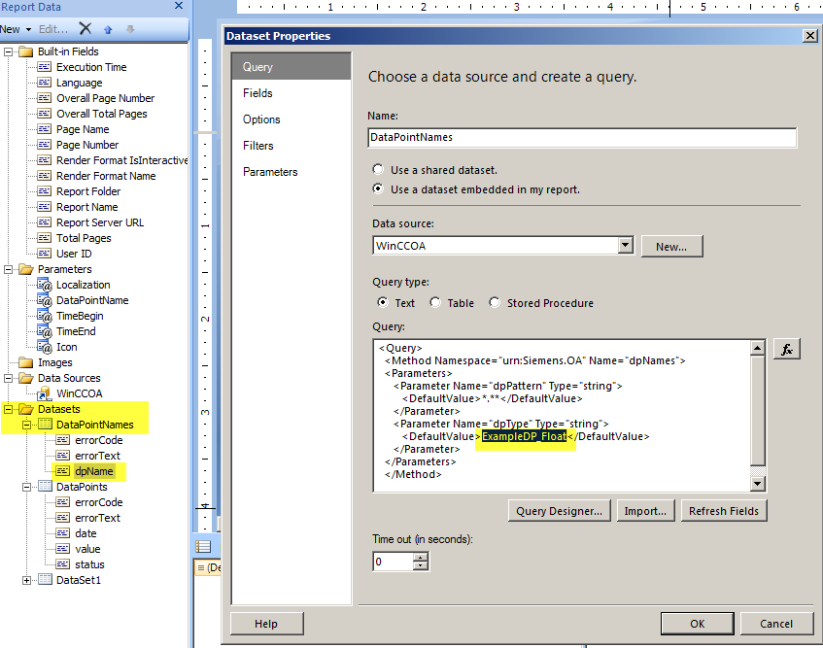The height and width of the screenshot is (648, 823).
Task: Collapse the Built-in Fields folder
Action: (8, 51)
